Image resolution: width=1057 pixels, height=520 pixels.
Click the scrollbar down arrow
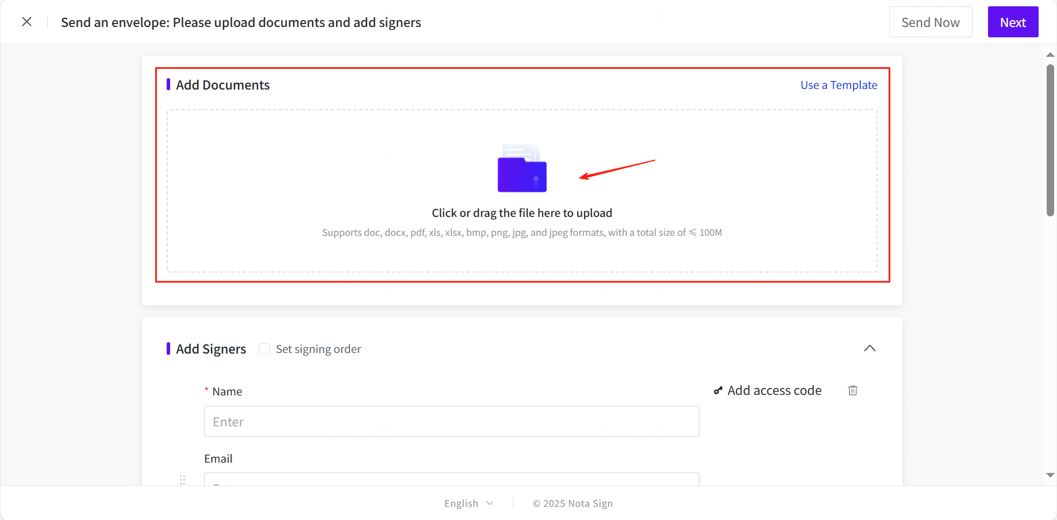1050,475
